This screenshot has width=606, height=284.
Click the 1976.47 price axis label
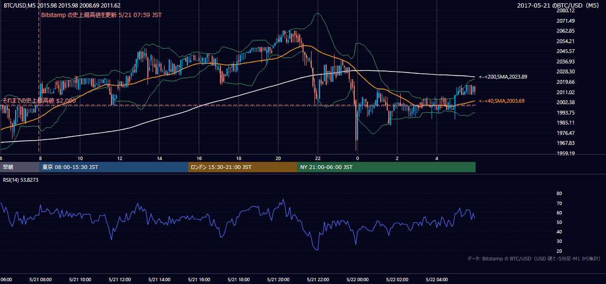click(566, 133)
